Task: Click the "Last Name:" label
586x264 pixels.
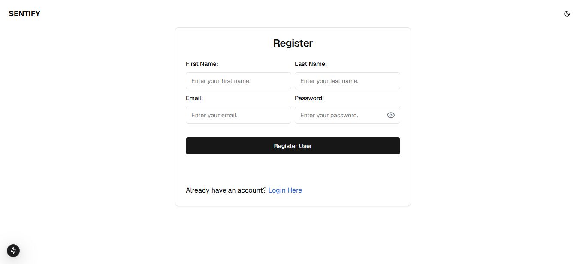Action: (x=311, y=64)
